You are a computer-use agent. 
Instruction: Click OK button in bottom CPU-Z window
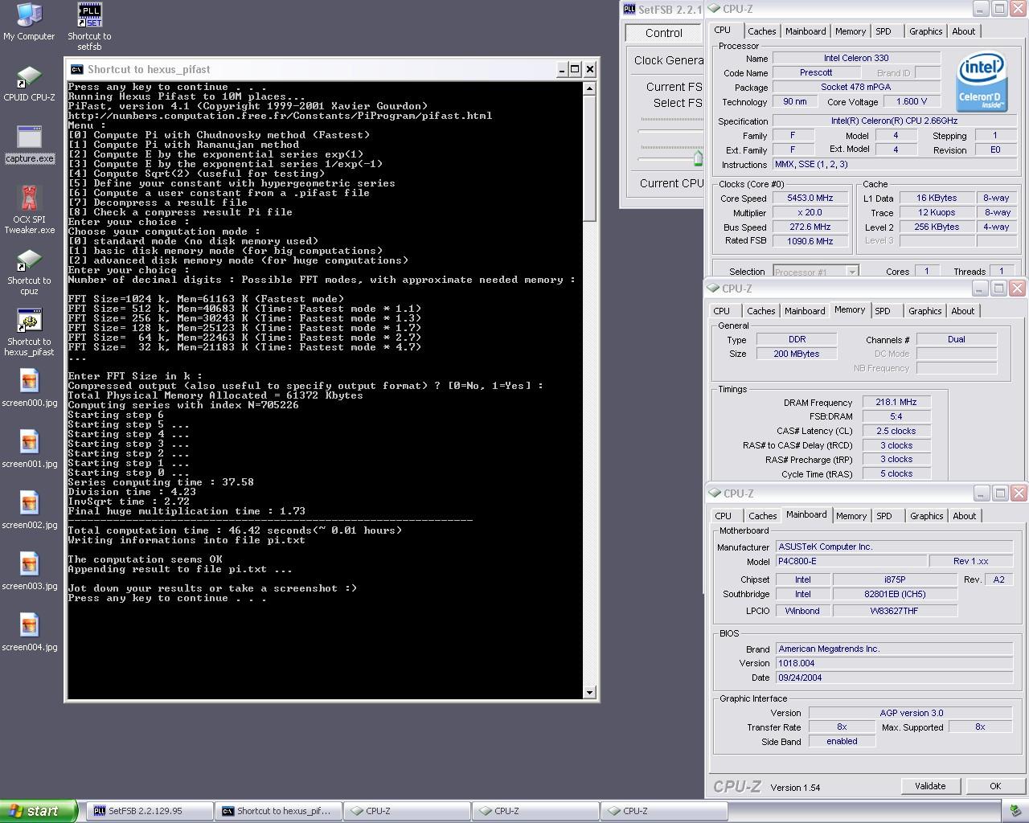(x=995, y=786)
